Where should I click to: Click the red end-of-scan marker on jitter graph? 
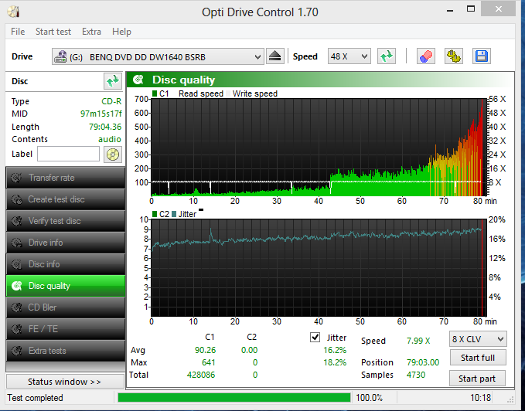pos(482,267)
